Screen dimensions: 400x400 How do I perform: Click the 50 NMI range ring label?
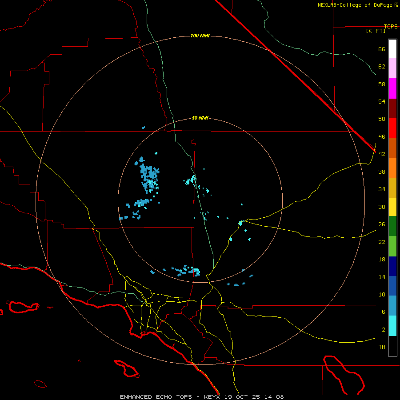tap(200, 118)
